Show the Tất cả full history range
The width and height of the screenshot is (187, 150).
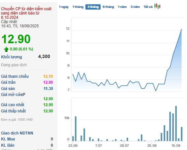[x=148, y=7]
